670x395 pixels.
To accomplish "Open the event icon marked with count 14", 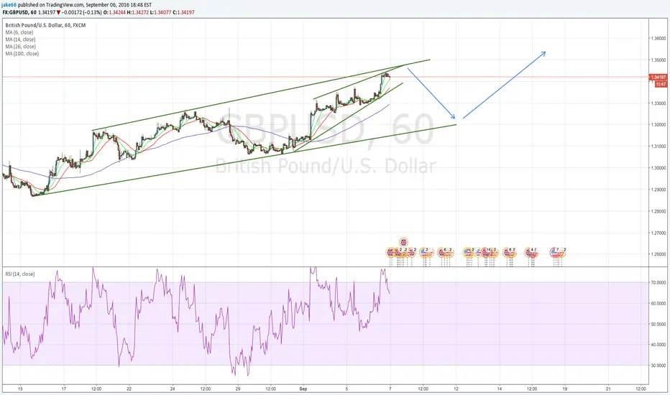I will coord(485,252).
